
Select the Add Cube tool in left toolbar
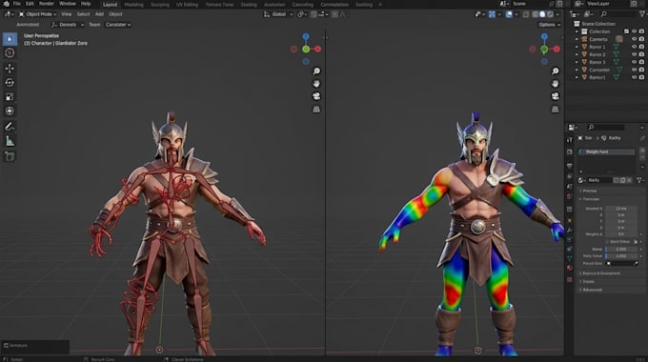click(10, 156)
